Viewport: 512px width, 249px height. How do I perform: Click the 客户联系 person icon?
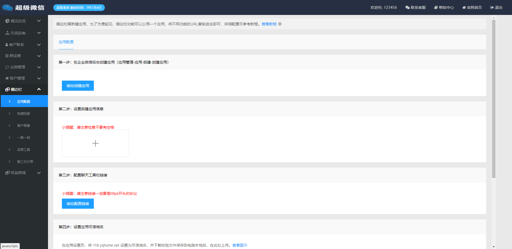[x=7, y=45]
